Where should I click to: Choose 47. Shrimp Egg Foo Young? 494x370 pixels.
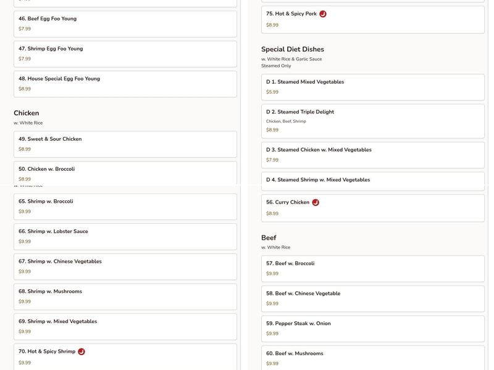pos(125,54)
